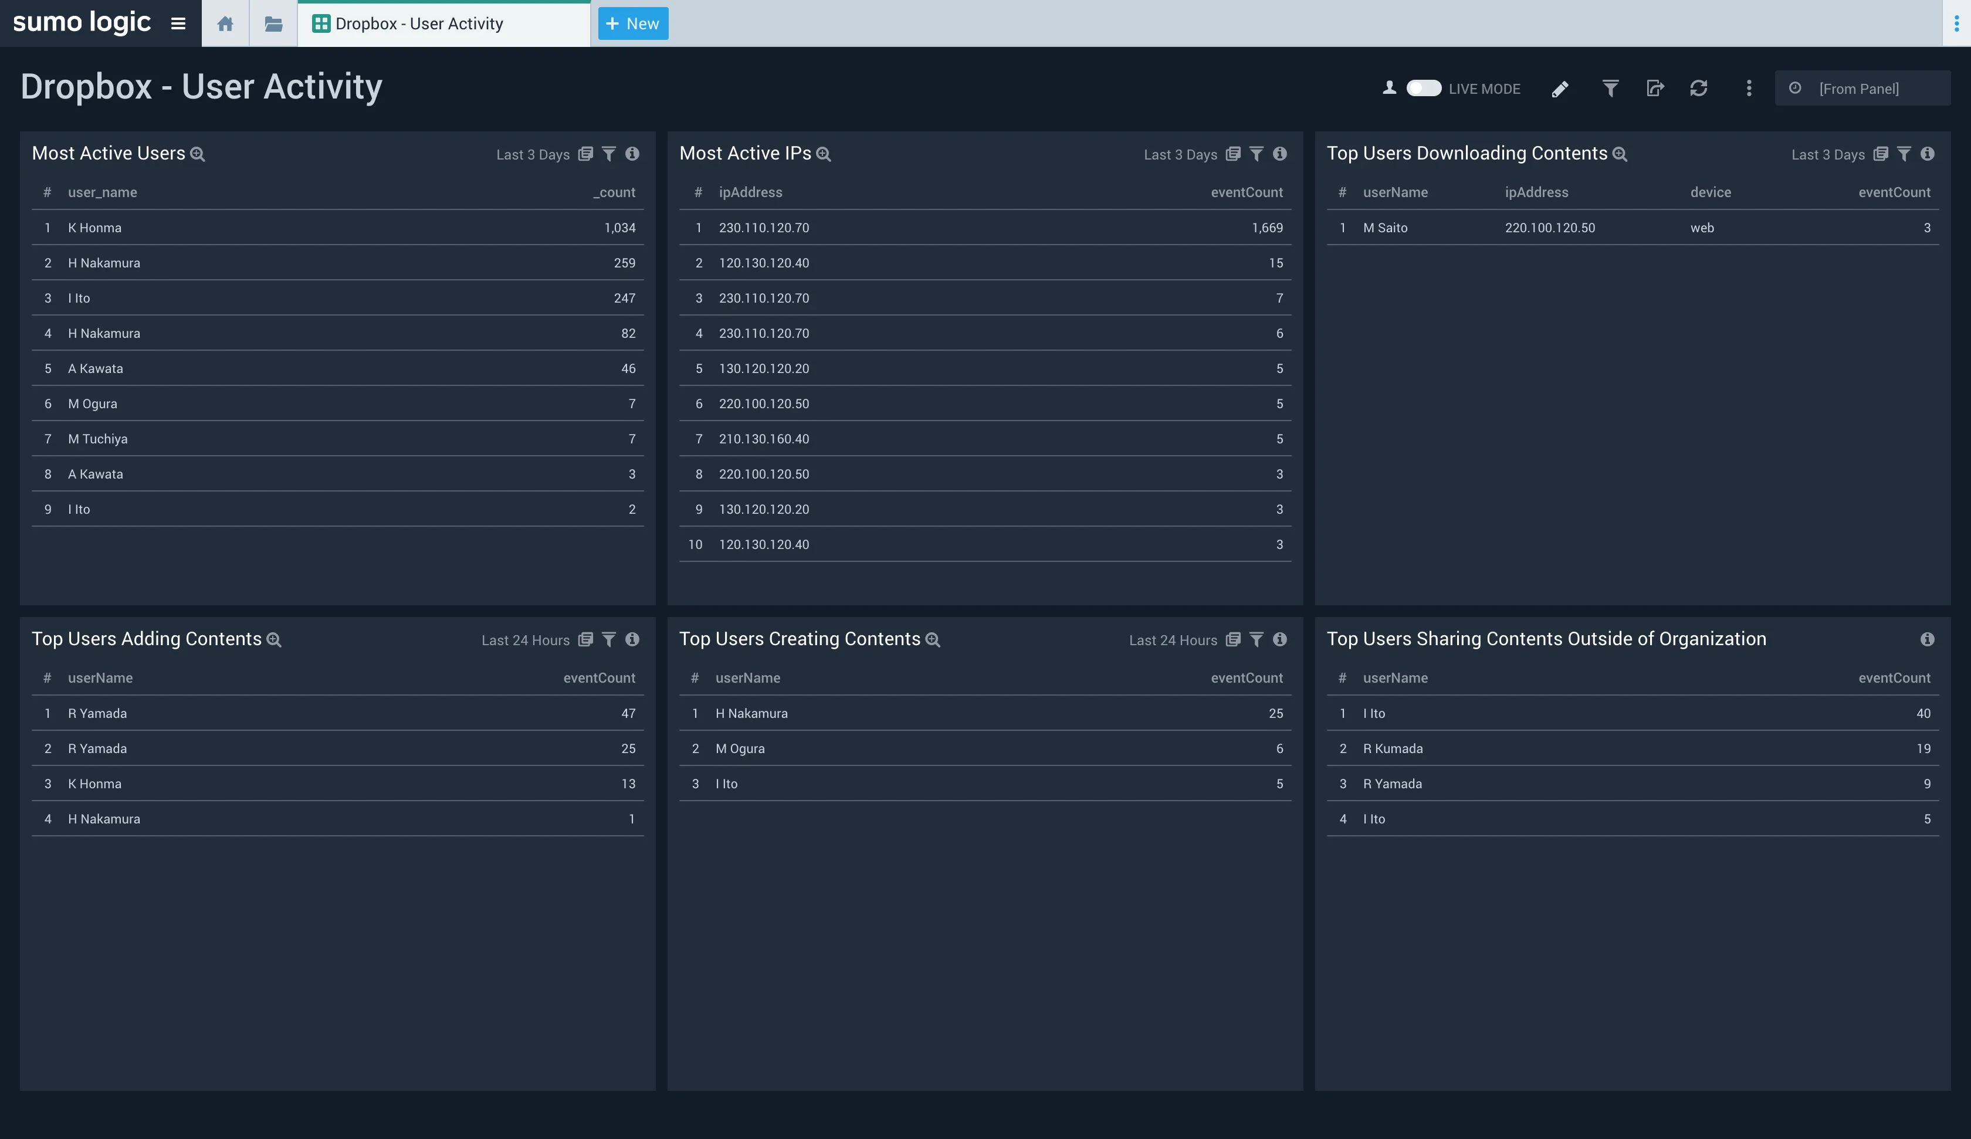Select IP 210.130.160.40 row
This screenshot has width=1971, height=1139.
click(x=985, y=439)
